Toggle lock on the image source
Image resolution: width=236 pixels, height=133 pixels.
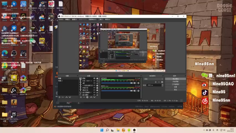97,78
